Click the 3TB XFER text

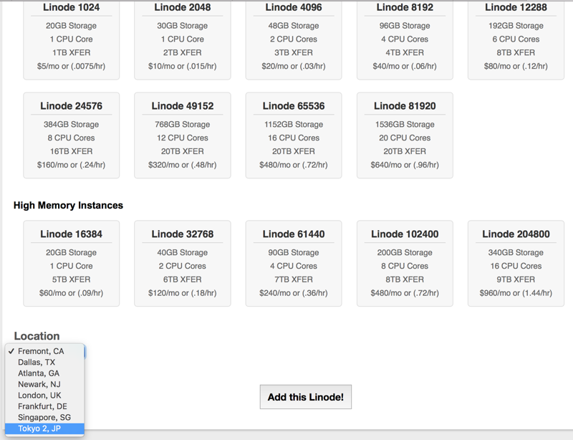pyautogui.click(x=294, y=52)
